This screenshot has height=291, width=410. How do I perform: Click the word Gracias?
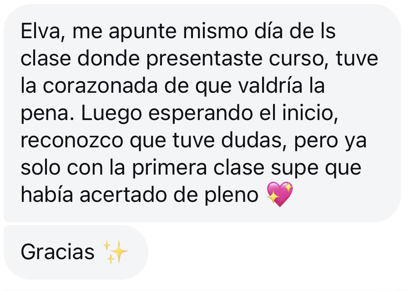point(57,252)
